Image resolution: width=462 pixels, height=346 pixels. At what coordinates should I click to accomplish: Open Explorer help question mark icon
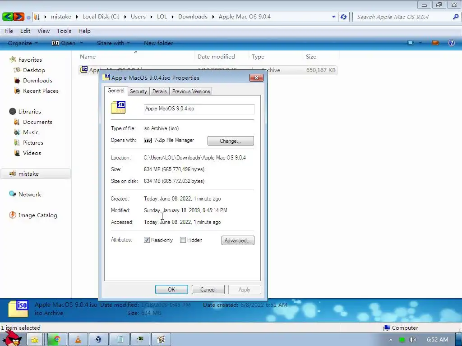(451, 43)
